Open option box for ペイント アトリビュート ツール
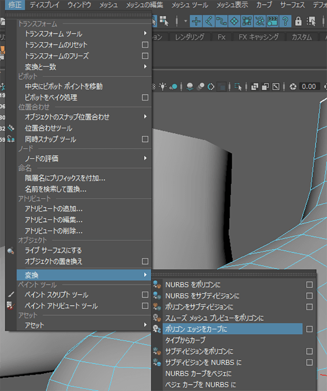Image resolution: width=327 pixels, height=391 pixels. click(145, 305)
